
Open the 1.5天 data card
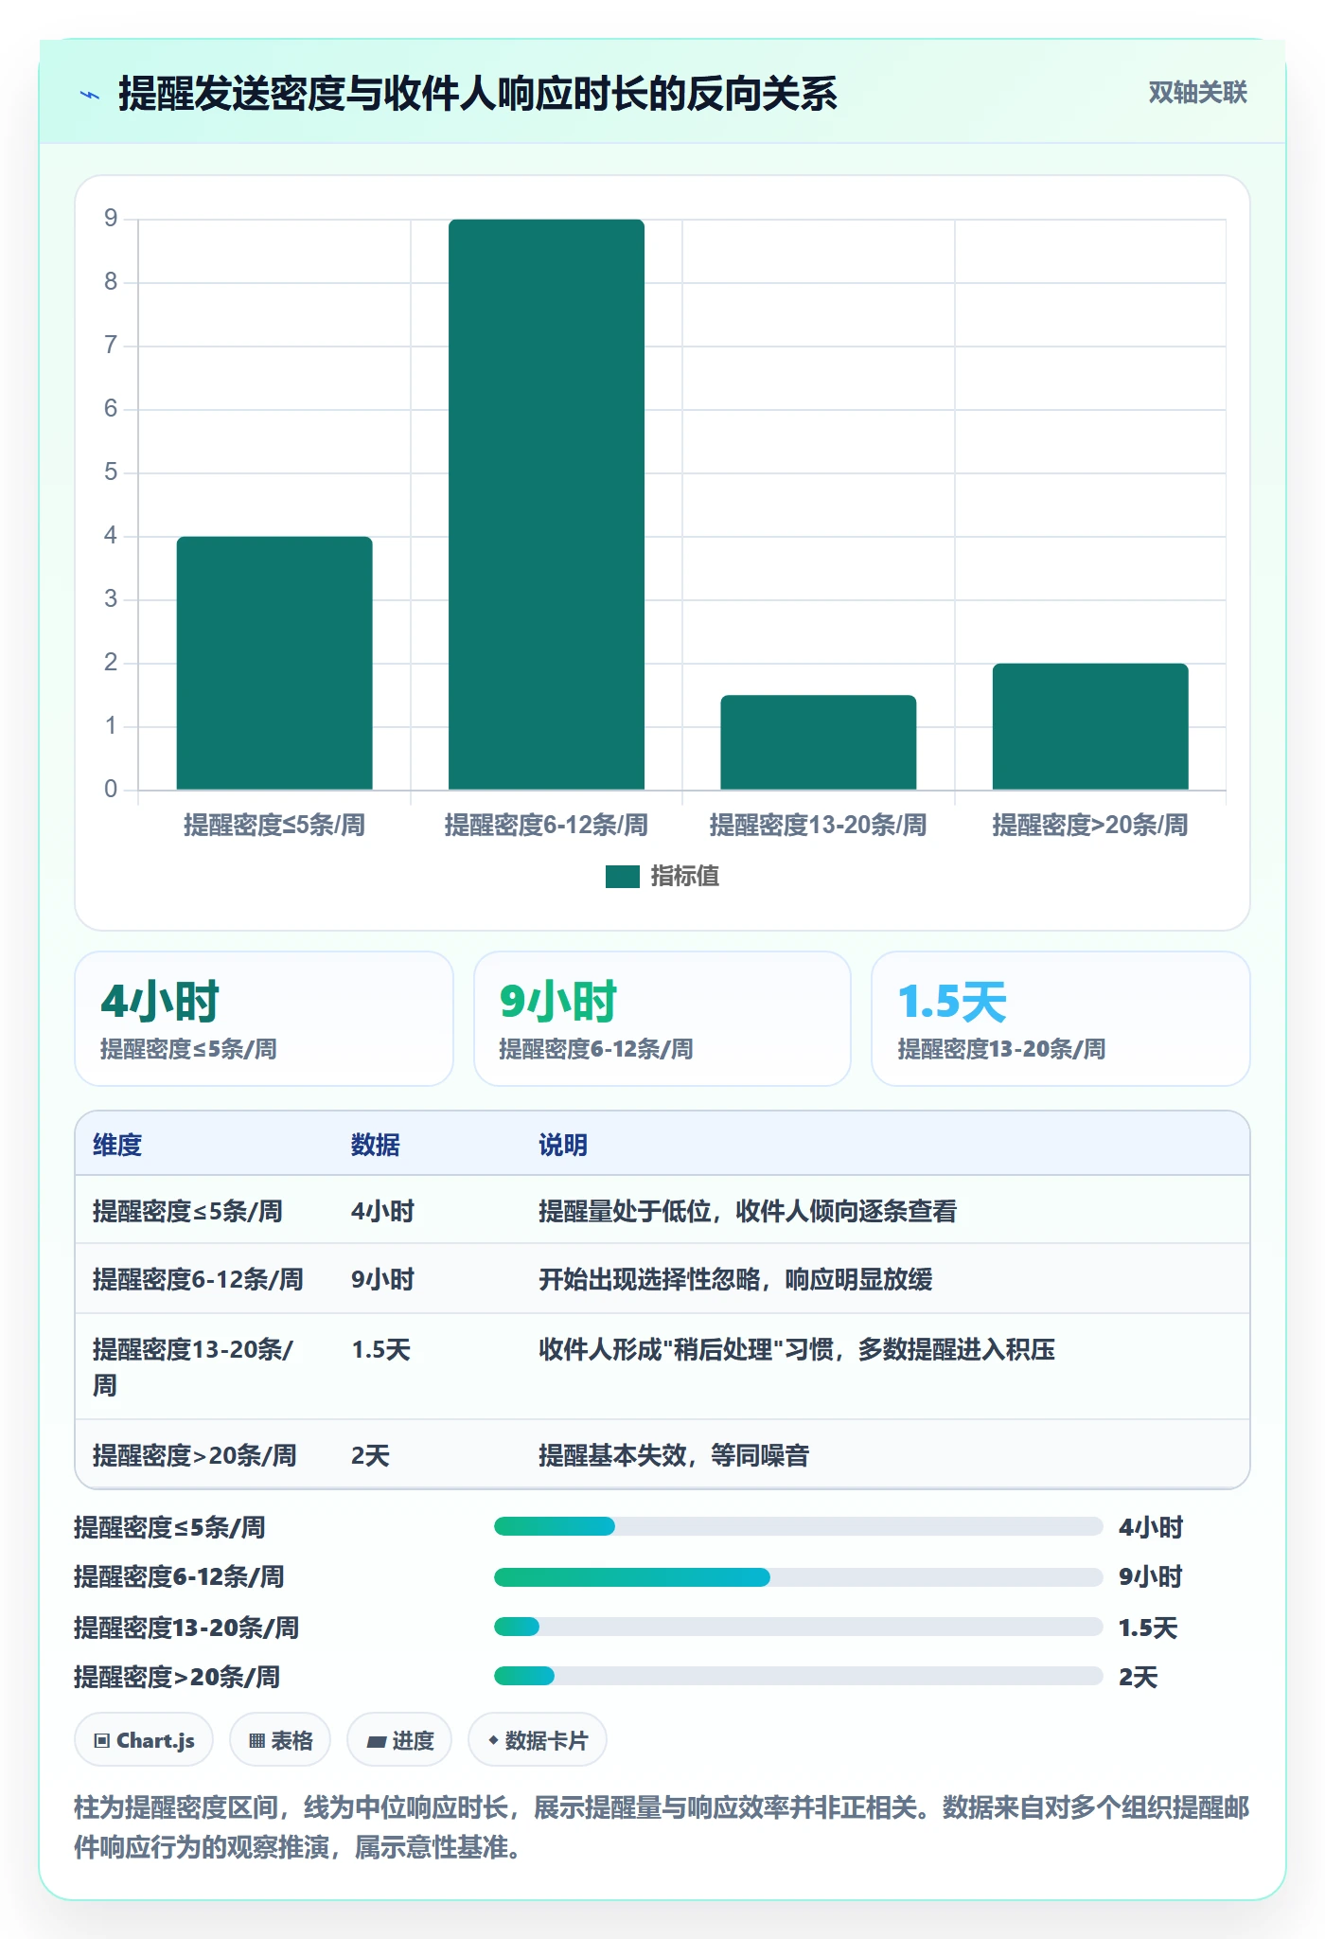click(x=1060, y=1019)
